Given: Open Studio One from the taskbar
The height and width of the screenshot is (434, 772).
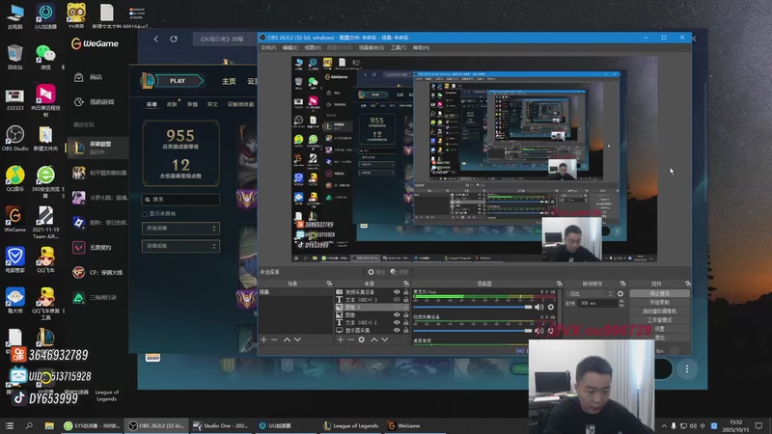Looking at the screenshot, I should pos(221,425).
